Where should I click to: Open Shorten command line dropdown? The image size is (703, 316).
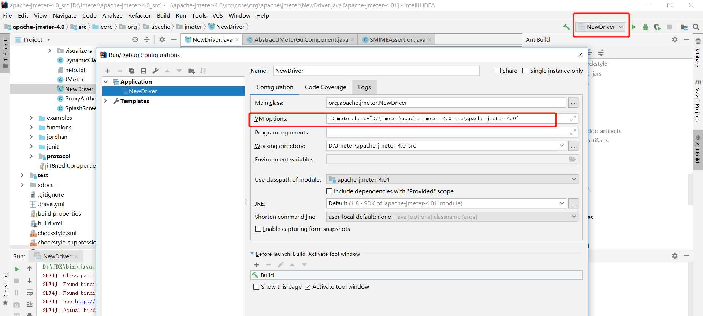574,217
